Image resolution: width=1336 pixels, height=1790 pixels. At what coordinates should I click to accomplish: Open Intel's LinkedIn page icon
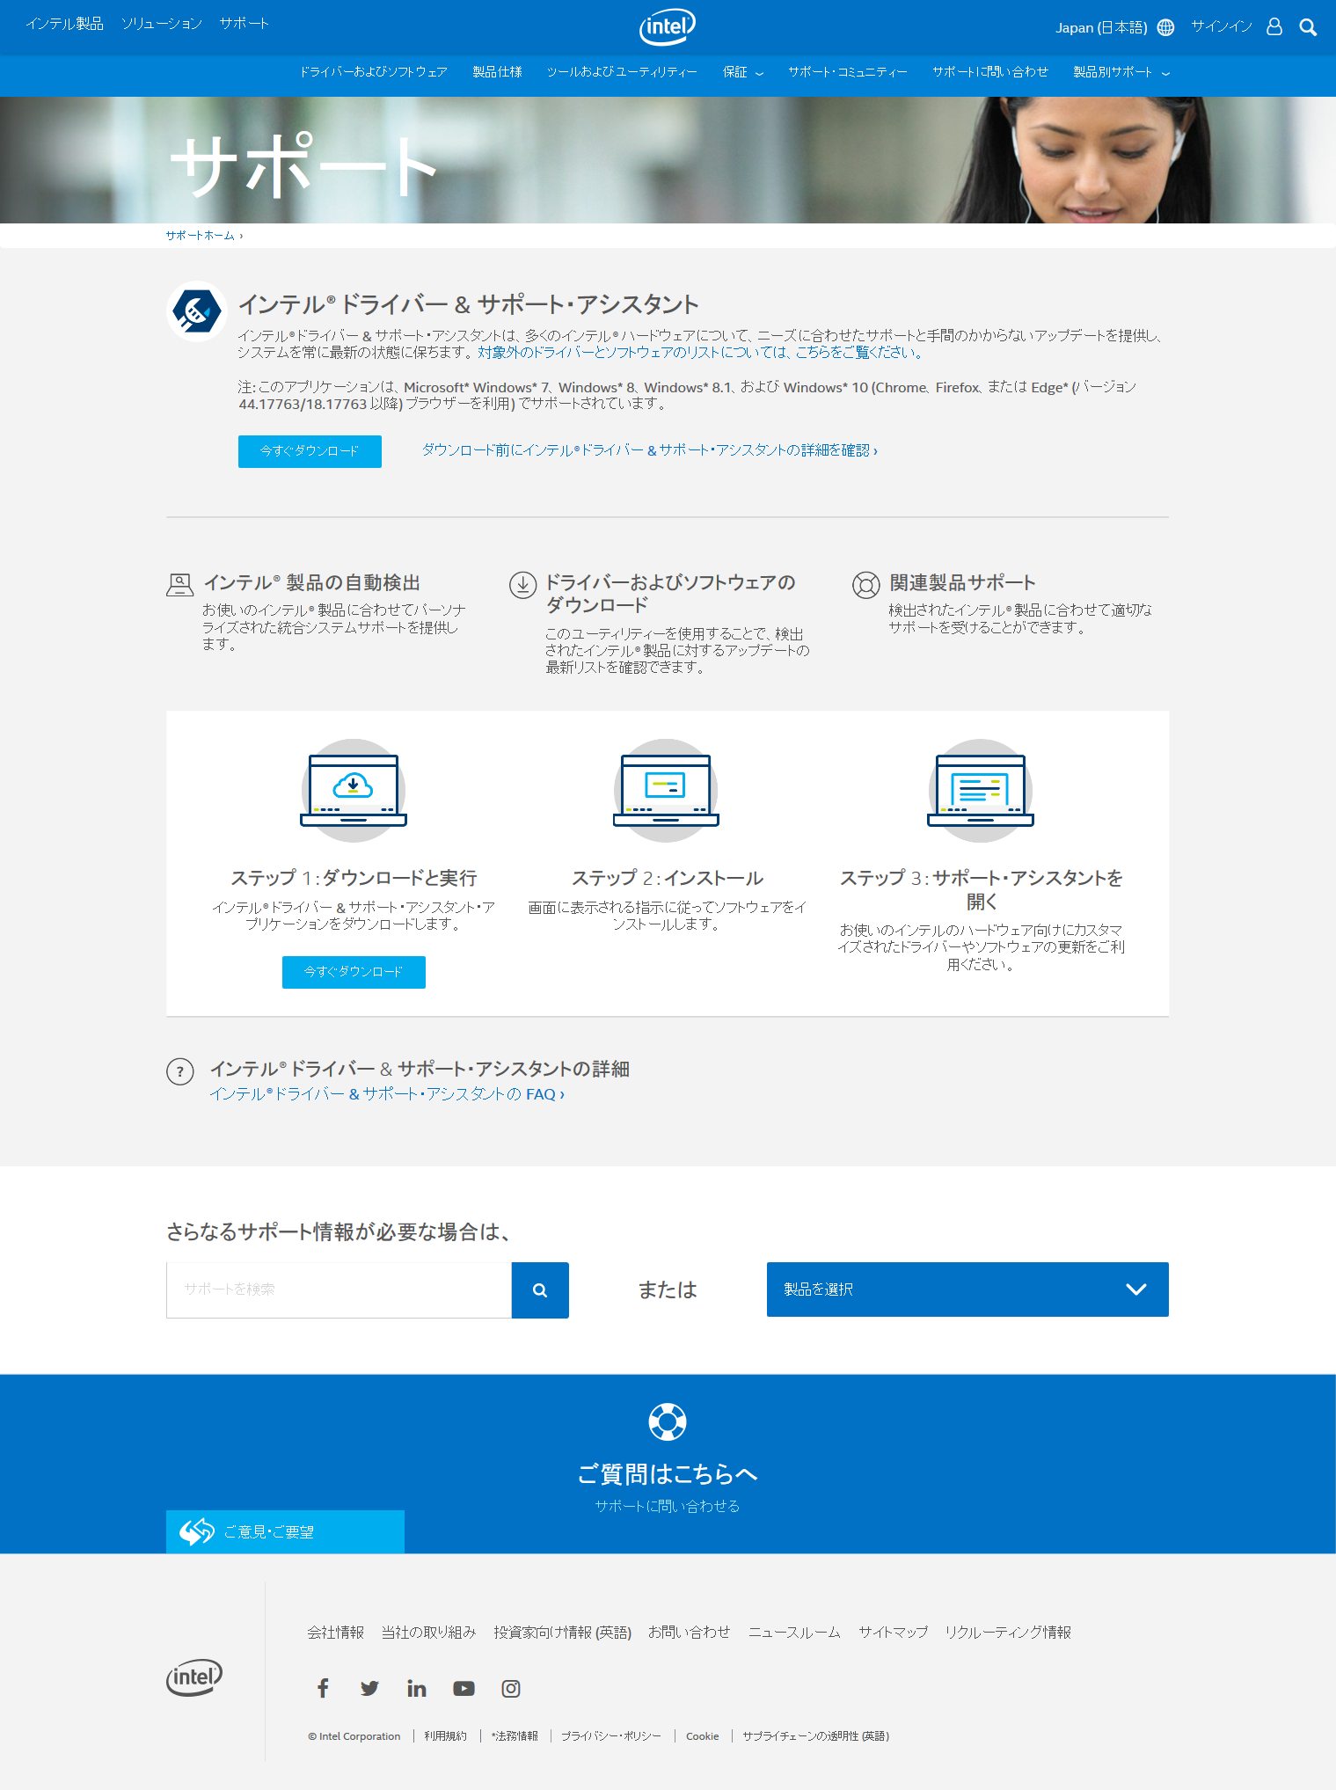click(417, 1688)
